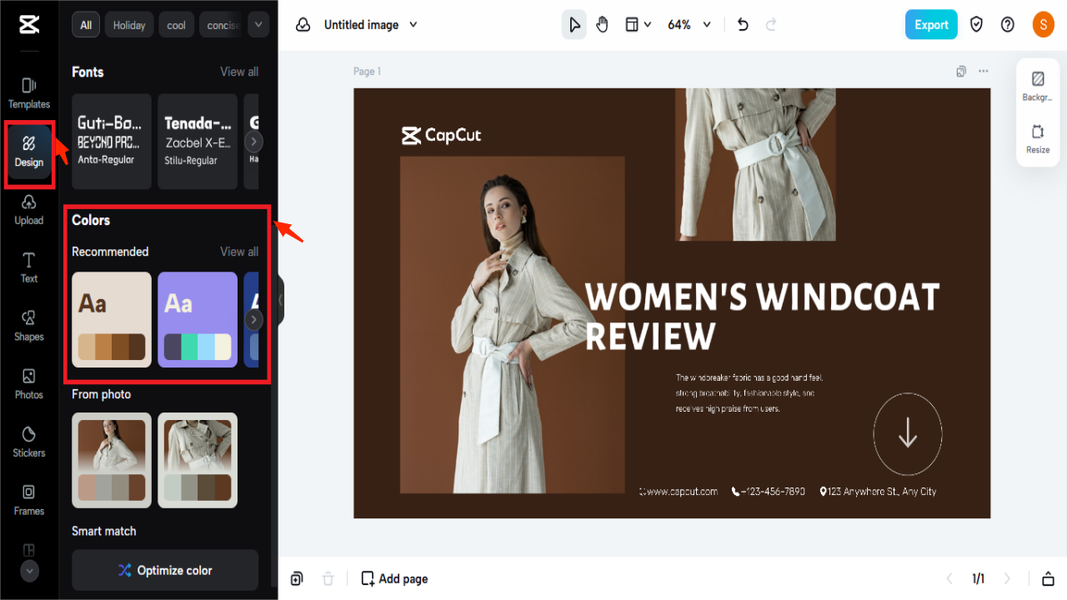This screenshot has height=600, width=1067.
Task: Click the 1/1 page counter
Action: [978, 578]
